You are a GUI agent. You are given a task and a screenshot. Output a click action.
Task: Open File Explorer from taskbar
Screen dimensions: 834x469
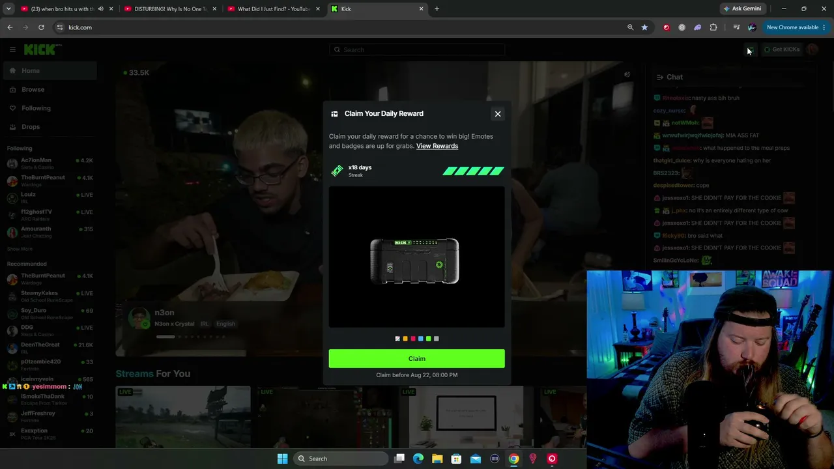click(437, 459)
